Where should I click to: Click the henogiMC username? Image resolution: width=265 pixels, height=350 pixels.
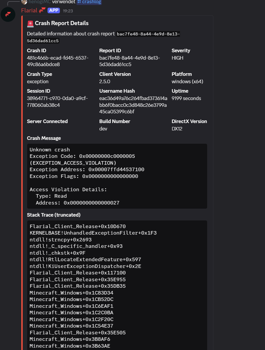coord(40,2)
